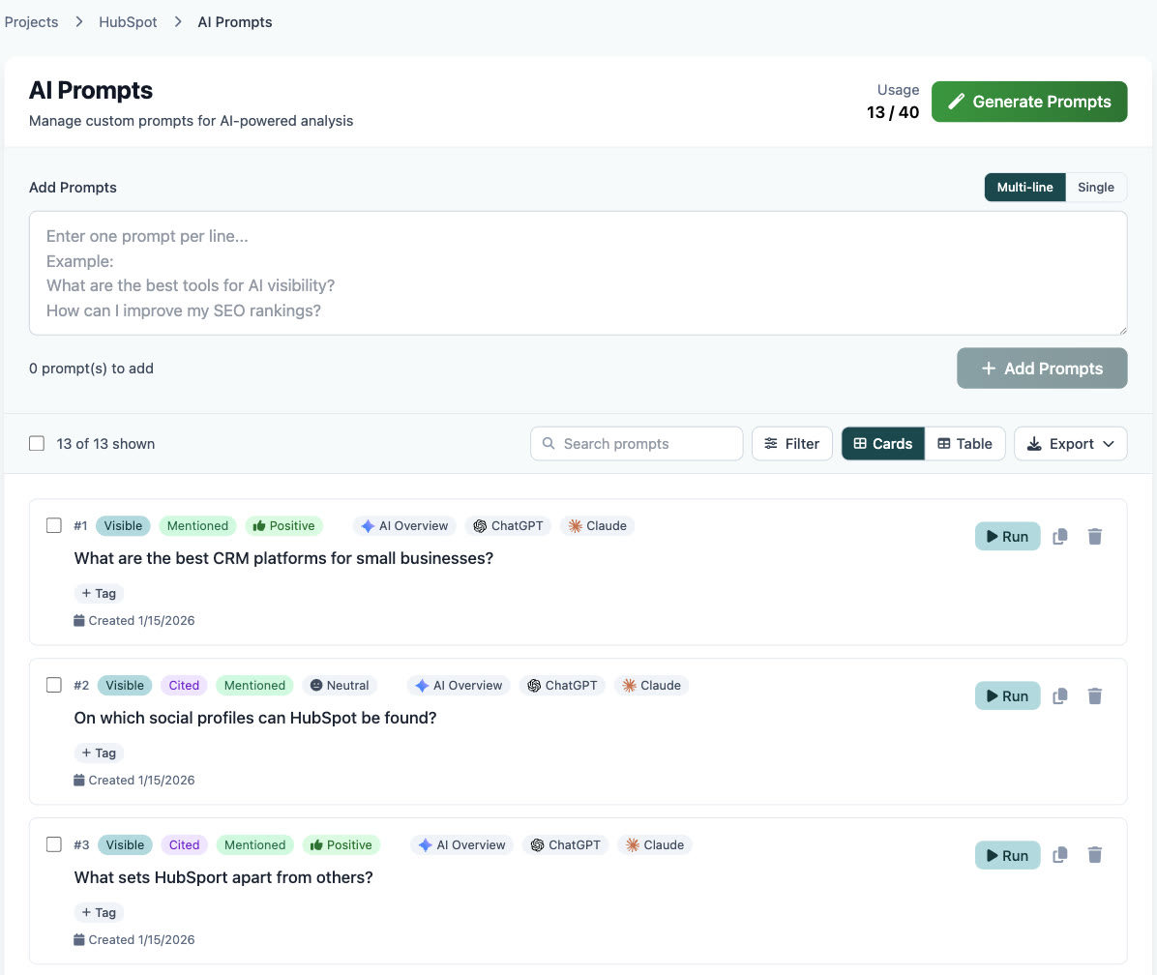Check the box for prompt #1
1157x975 pixels.
coord(54,525)
